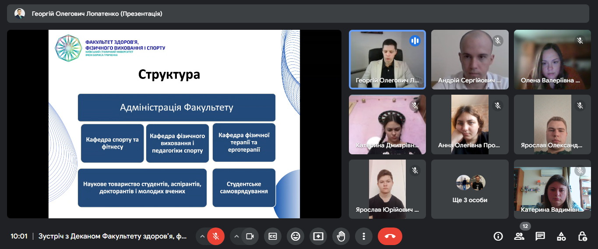Raise your hand
The image size is (598, 249).
[x=341, y=236]
